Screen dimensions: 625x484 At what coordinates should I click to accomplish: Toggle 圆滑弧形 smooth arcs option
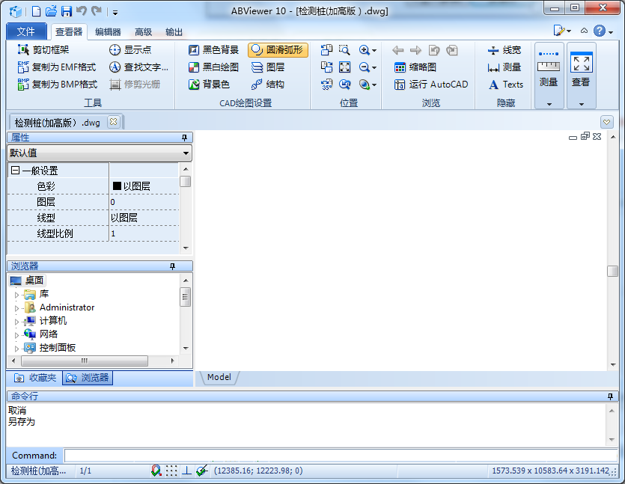pyautogui.click(x=278, y=50)
